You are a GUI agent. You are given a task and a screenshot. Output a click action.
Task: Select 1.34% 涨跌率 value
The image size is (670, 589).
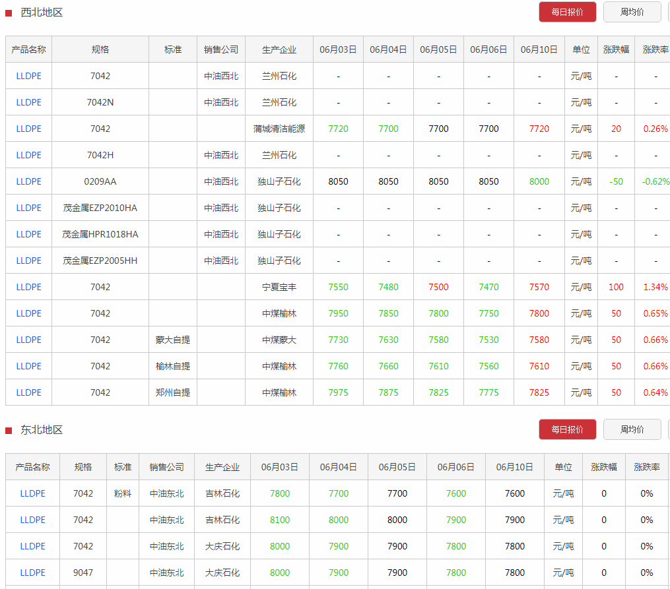coord(655,287)
